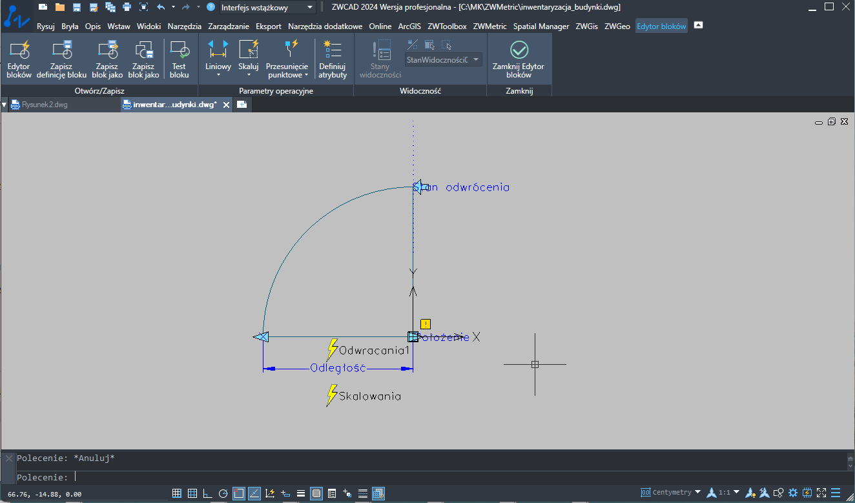This screenshot has height=503, width=855.
Task: Toggle transparency display in status bar
Action: (x=316, y=493)
